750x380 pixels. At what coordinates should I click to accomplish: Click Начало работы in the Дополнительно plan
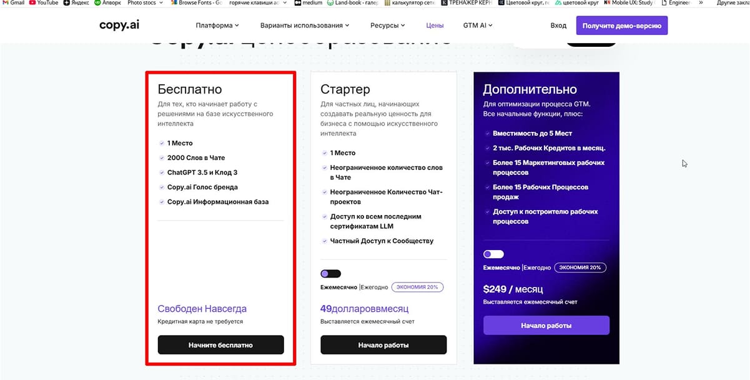coord(546,325)
